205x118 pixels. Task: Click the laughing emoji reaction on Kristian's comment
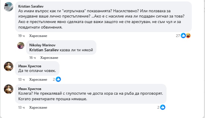(x=188, y=36)
